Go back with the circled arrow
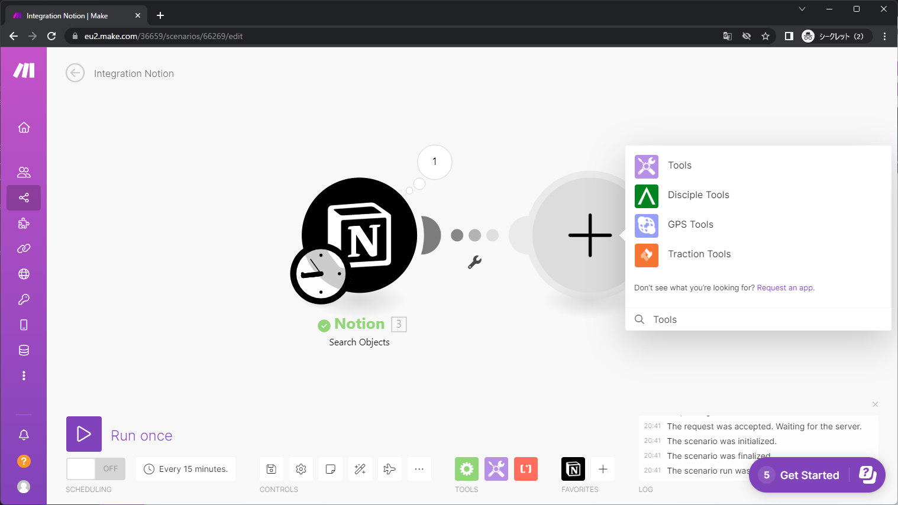The image size is (898, 505). (x=75, y=73)
